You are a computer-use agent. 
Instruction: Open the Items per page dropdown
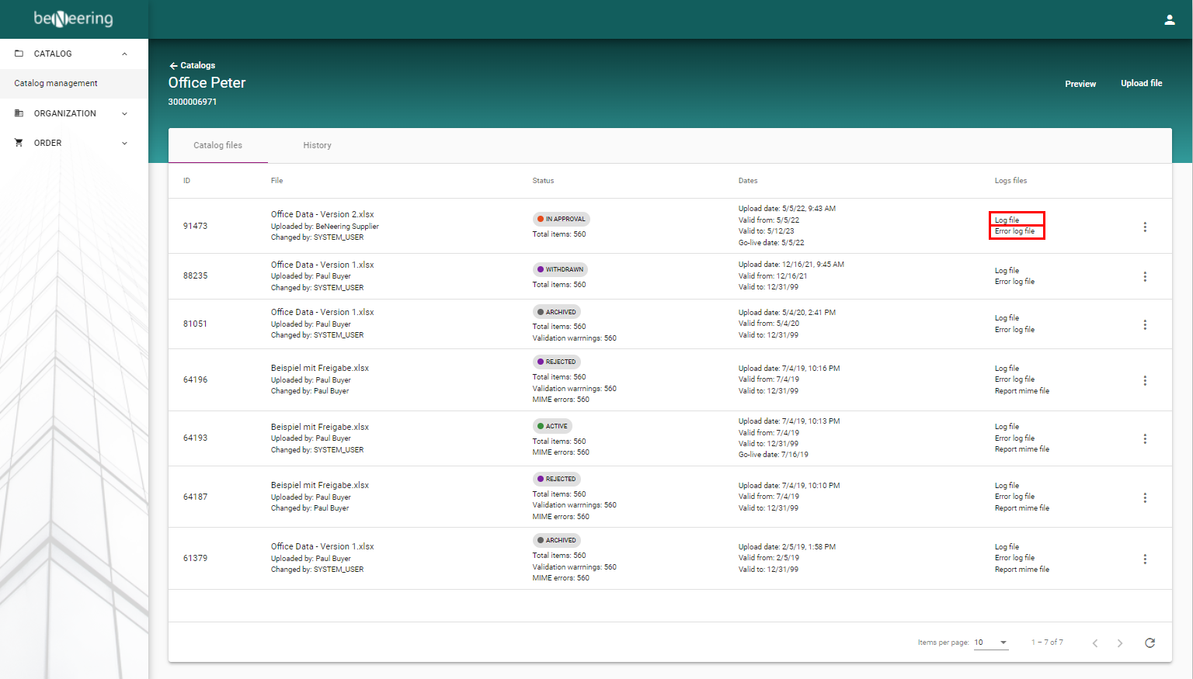[991, 643]
